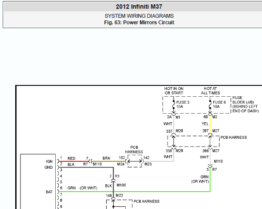
Task: Click 'Fig. 63: Power Mirrors Circuit' caption
Action: click(x=139, y=23)
